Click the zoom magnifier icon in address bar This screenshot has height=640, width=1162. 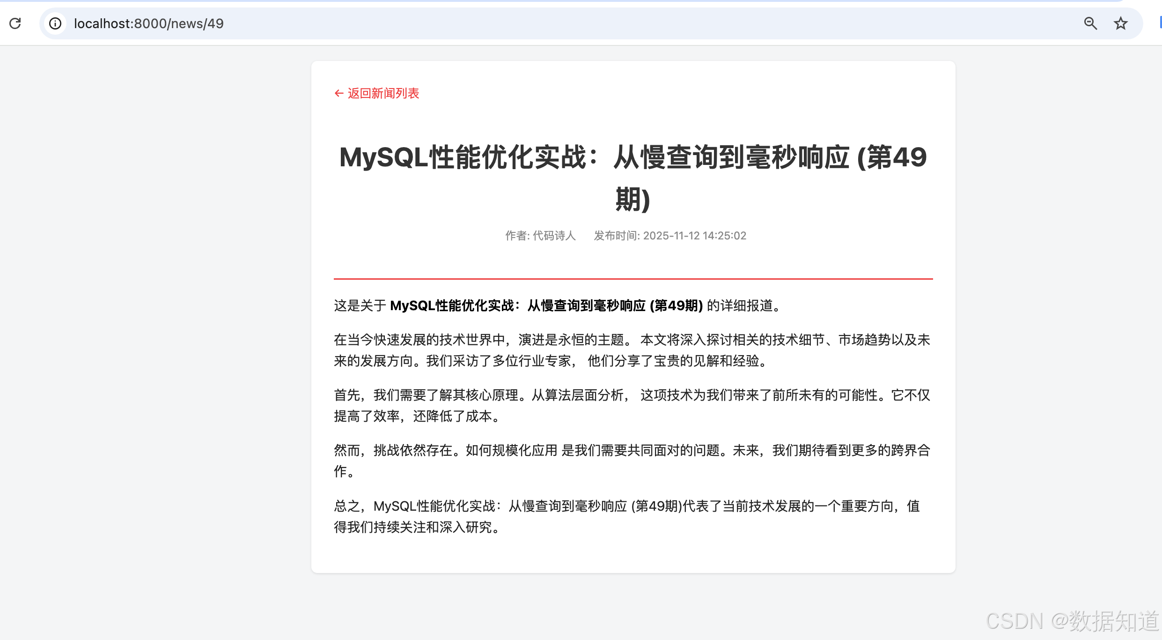tap(1090, 23)
